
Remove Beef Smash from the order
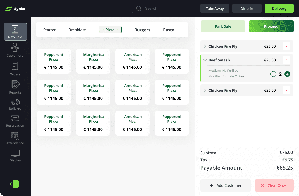coord(286,60)
